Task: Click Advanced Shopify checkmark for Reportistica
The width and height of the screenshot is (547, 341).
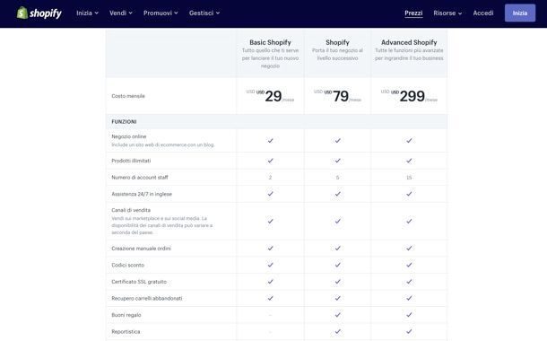Action: (409, 331)
